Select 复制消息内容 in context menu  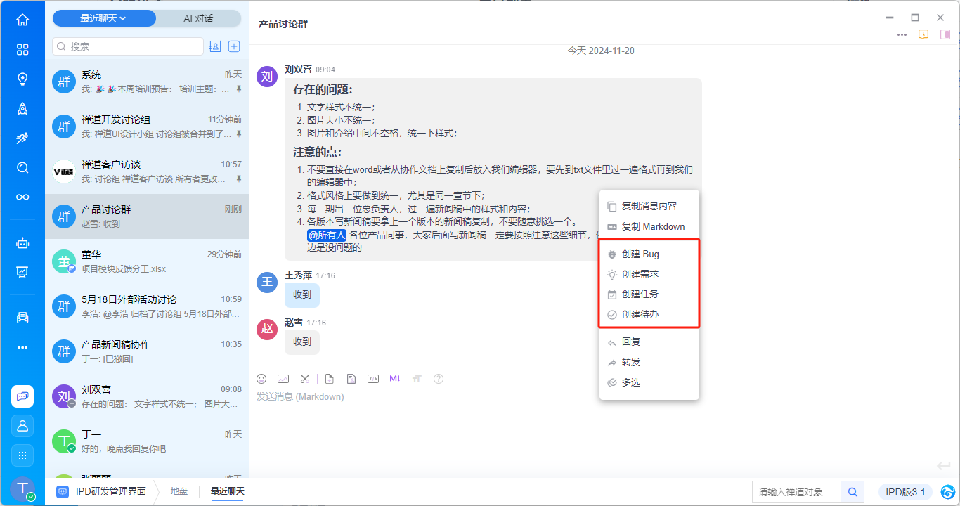coord(649,207)
